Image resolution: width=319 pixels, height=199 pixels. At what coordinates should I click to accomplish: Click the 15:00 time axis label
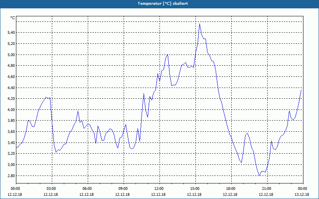pos(195,189)
